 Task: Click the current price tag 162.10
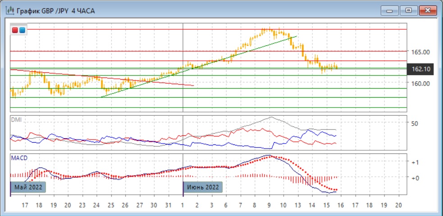click(x=420, y=69)
